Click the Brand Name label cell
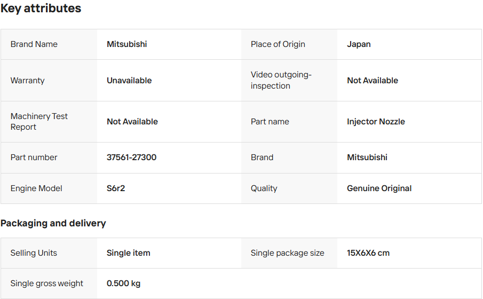Screen dimensions: 483x299 (34, 44)
